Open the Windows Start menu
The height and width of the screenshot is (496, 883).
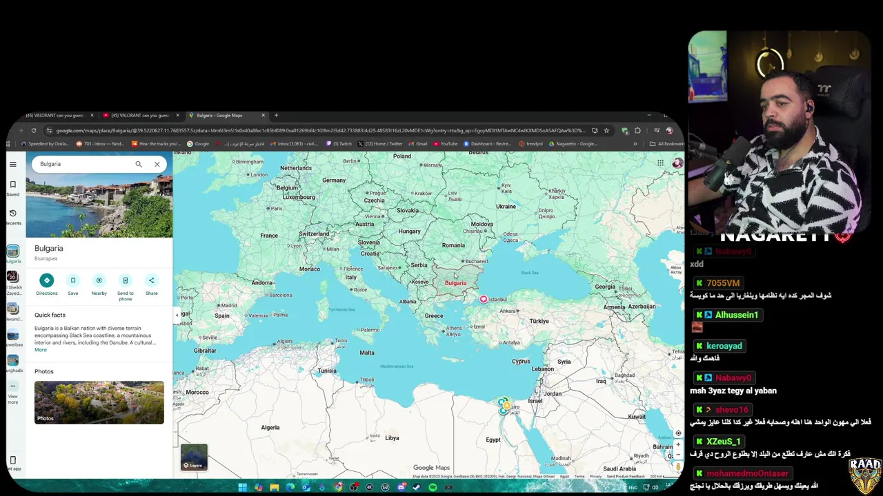(242, 487)
